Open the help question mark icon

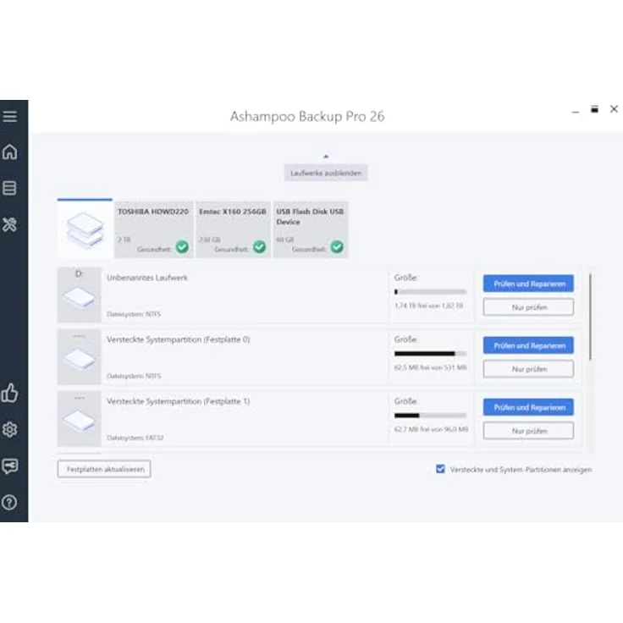coord(9,502)
